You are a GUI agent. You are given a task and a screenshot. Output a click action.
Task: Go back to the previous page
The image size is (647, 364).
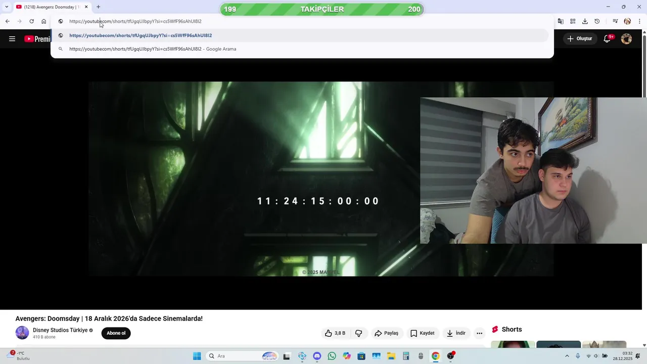[7, 21]
